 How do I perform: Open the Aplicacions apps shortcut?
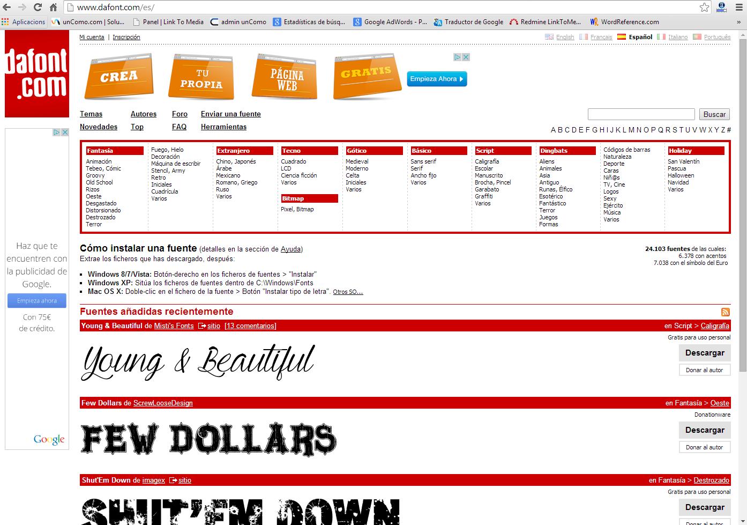(x=24, y=22)
